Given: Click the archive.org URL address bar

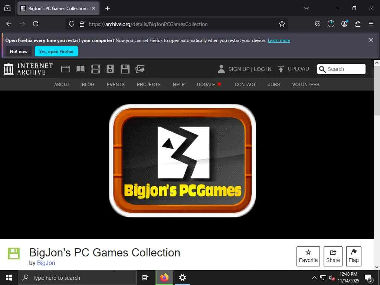Looking at the screenshot, I should pos(177,24).
